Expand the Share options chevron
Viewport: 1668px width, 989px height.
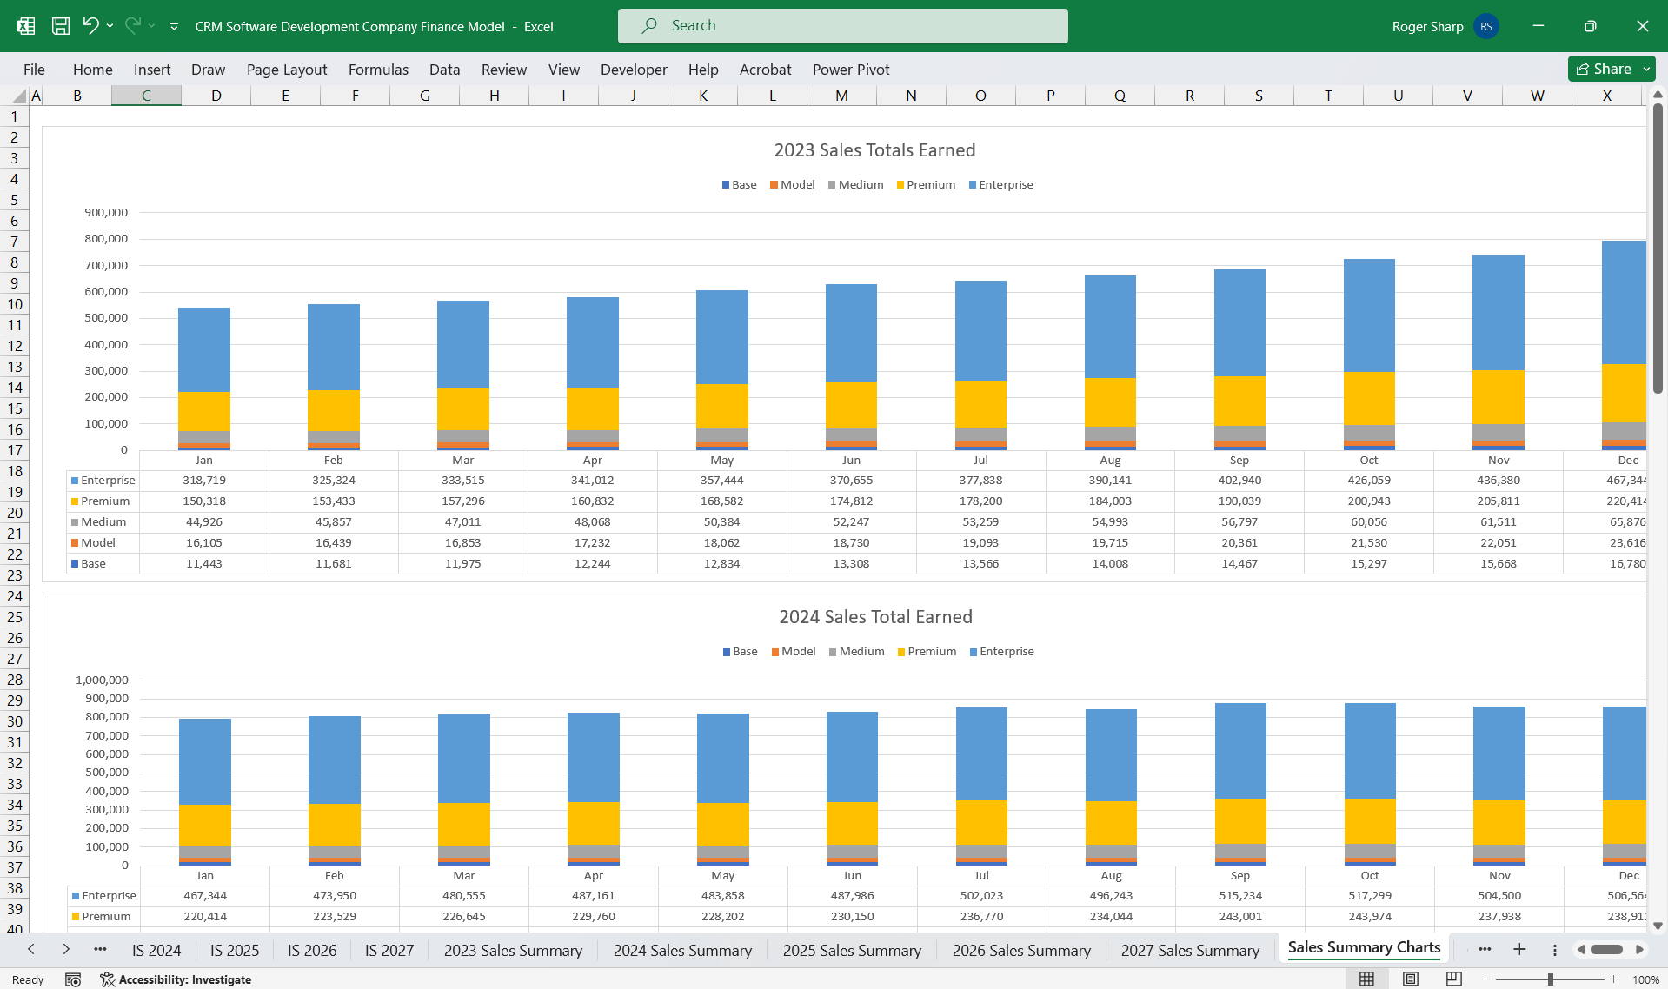(1645, 69)
